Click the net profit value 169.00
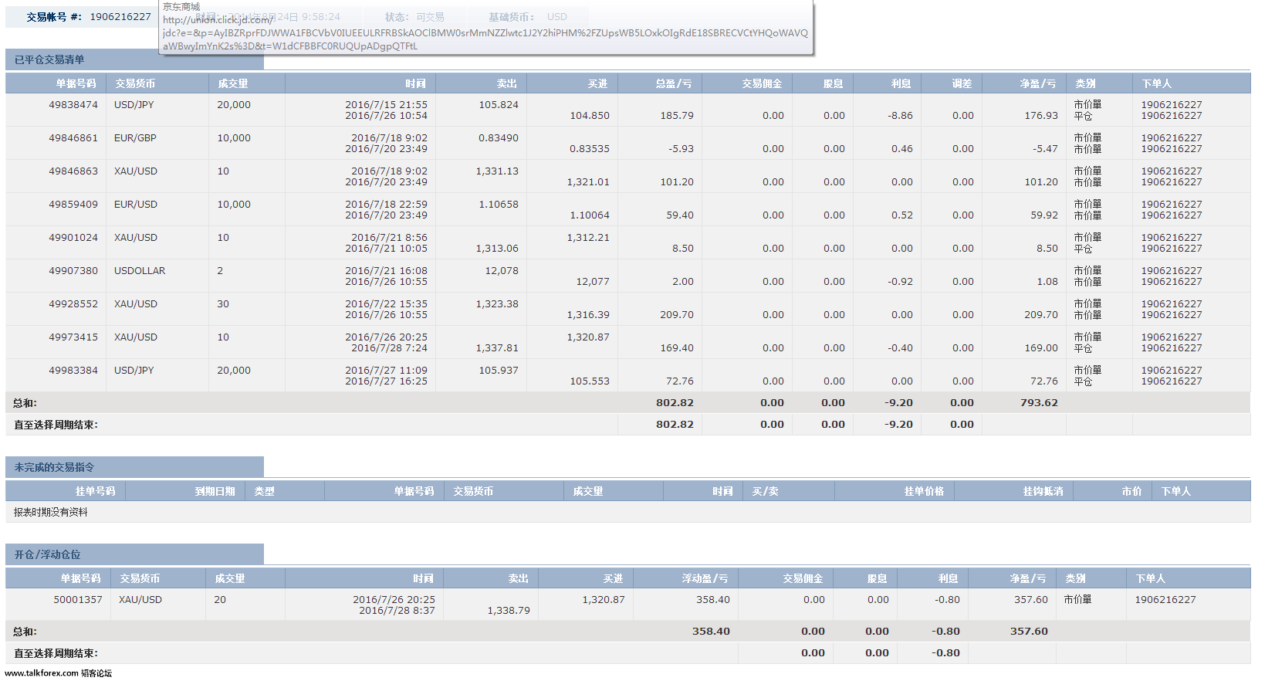Screen dimensions: 1275x681 coord(1041,348)
